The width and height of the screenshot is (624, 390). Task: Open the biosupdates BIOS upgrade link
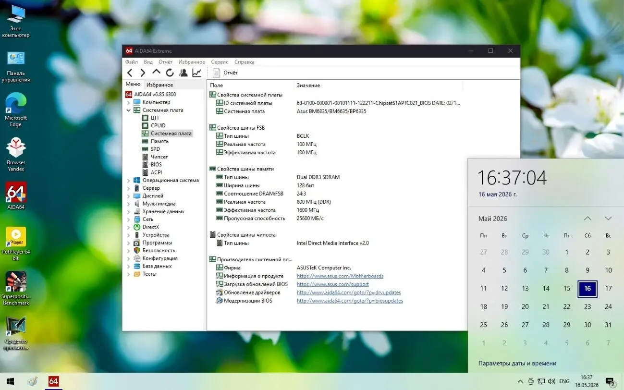point(350,301)
